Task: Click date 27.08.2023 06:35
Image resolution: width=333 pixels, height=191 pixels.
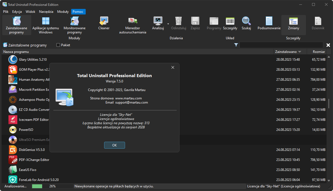Action: pyautogui.click(x=288, y=80)
